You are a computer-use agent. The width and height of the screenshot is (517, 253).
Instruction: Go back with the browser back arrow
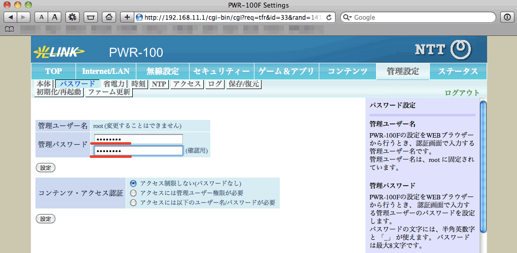10,17
